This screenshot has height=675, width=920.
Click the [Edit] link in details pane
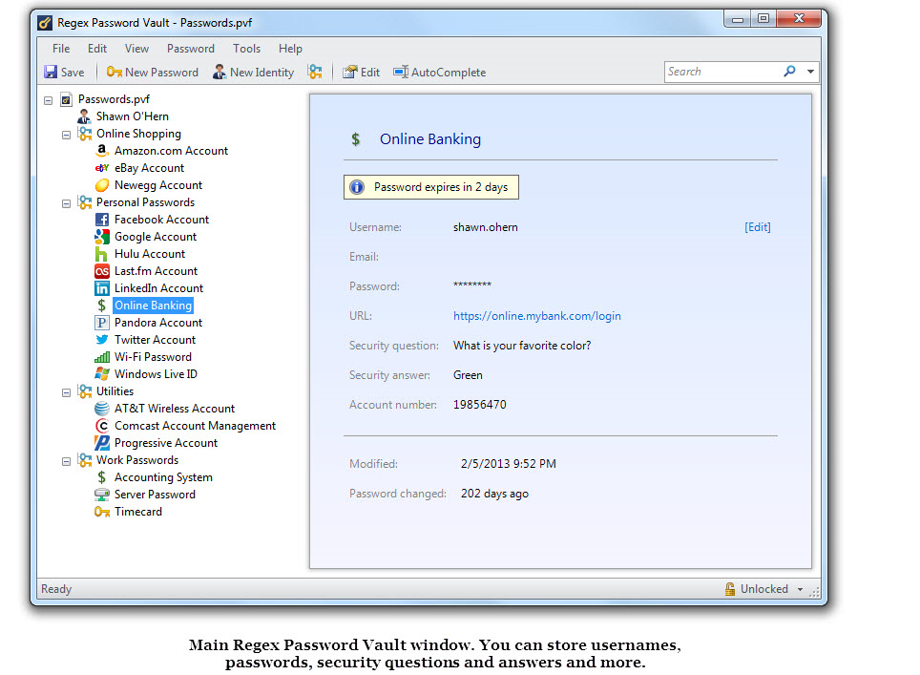tap(758, 227)
